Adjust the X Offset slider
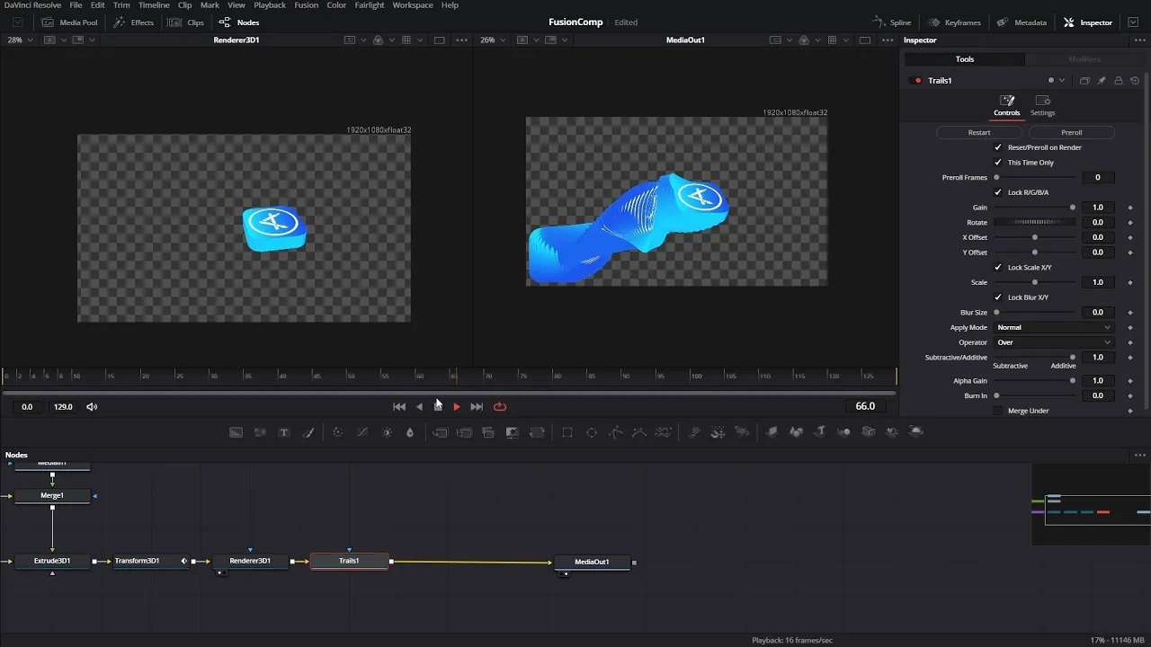The image size is (1151, 647). coord(1034,238)
